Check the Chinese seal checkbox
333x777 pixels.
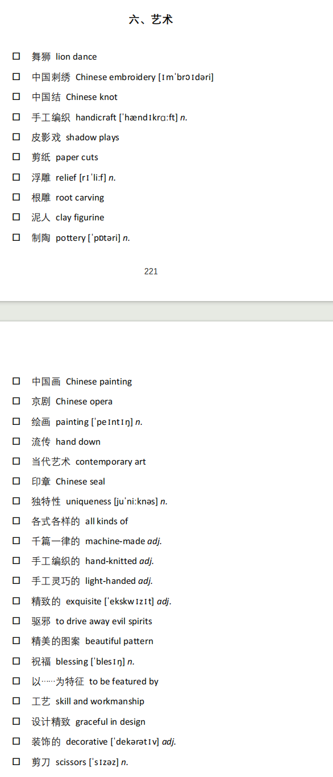pyautogui.click(x=16, y=481)
